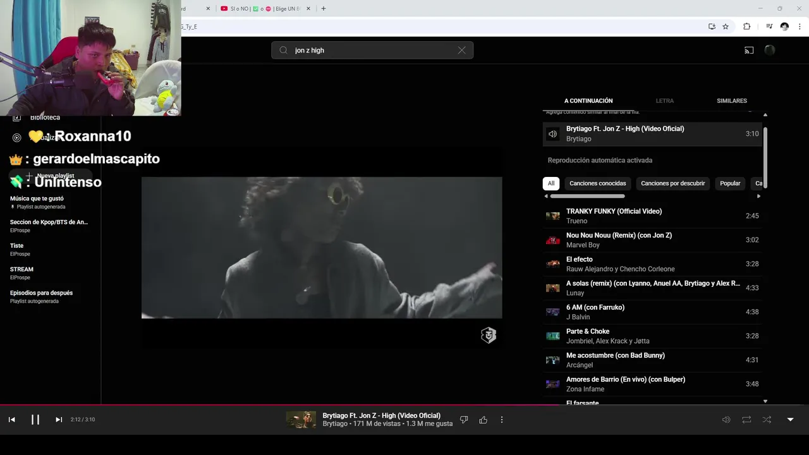809x455 pixels.
Task: Open the 'Tiste' playlist
Action: point(51,250)
